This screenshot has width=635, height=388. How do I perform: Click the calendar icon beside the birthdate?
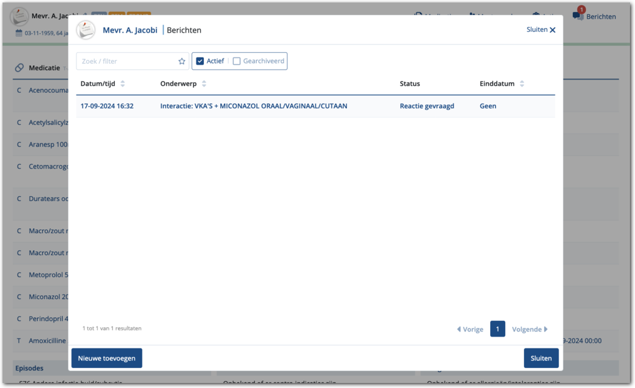tap(19, 33)
